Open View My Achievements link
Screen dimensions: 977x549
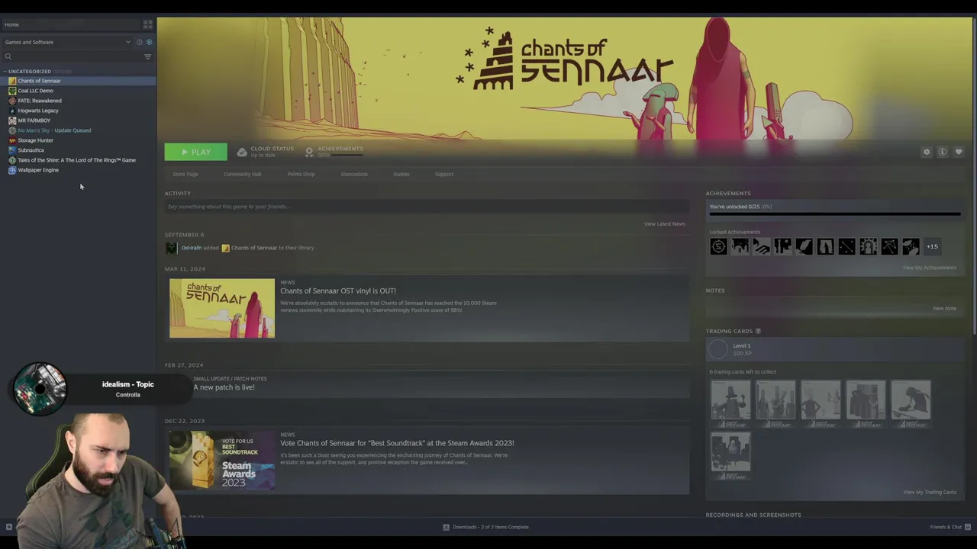tap(929, 268)
